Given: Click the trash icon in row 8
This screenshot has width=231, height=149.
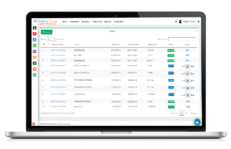Looking at the screenshot, I should click(x=187, y=95).
